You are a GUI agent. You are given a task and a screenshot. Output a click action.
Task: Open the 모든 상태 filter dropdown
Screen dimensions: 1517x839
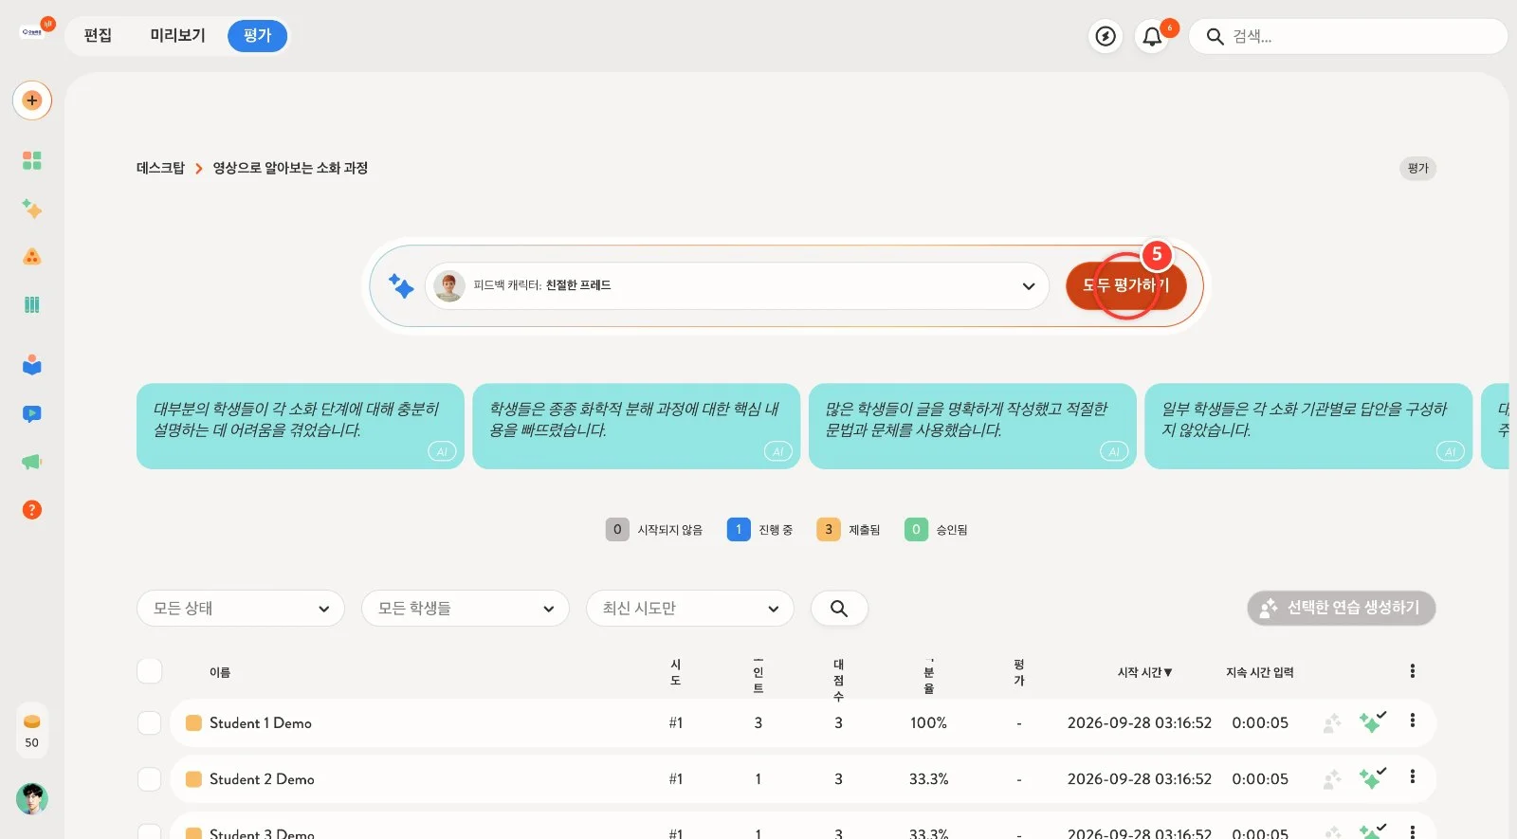pyautogui.click(x=241, y=609)
